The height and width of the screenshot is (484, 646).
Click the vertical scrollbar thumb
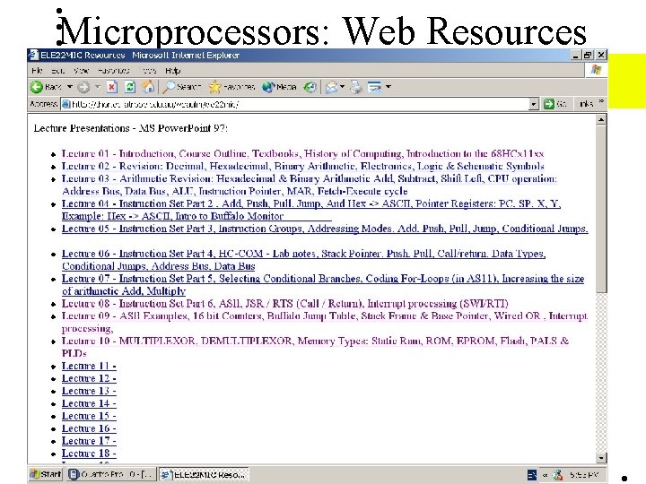(x=601, y=209)
